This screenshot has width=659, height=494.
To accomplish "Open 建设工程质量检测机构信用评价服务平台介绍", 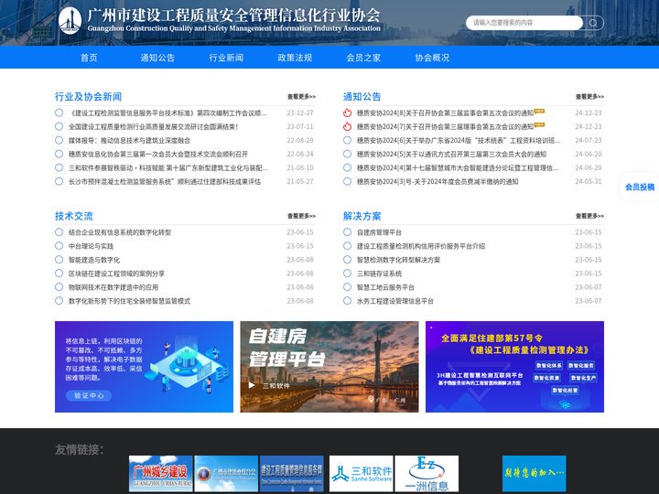I will (x=421, y=246).
